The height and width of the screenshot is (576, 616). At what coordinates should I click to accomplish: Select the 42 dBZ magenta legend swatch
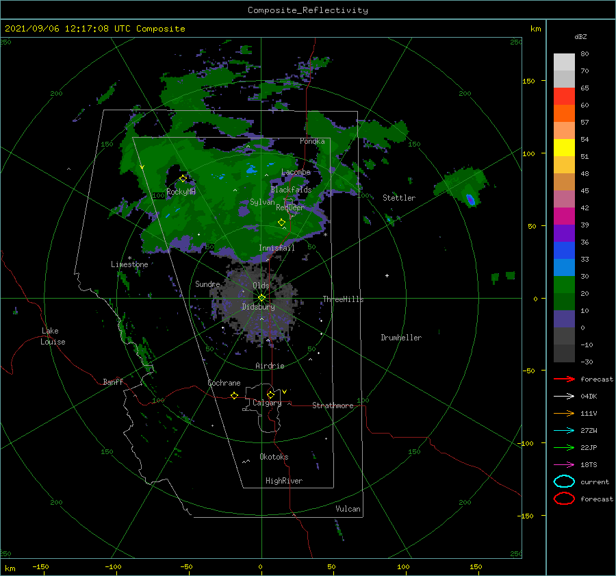[564, 216]
